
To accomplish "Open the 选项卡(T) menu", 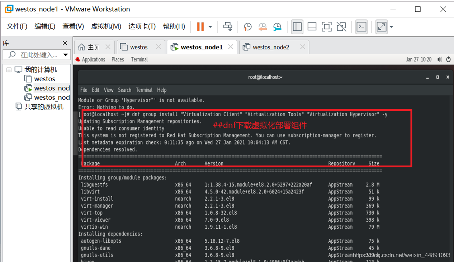I will [142, 26].
